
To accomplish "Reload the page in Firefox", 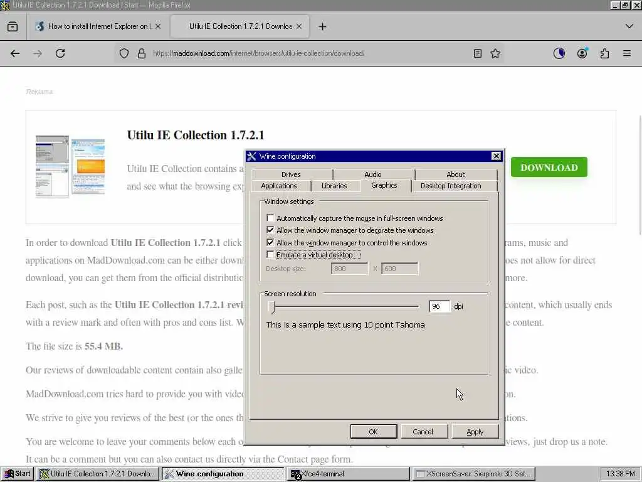I will pyautogui.click(x=60, y=53).
